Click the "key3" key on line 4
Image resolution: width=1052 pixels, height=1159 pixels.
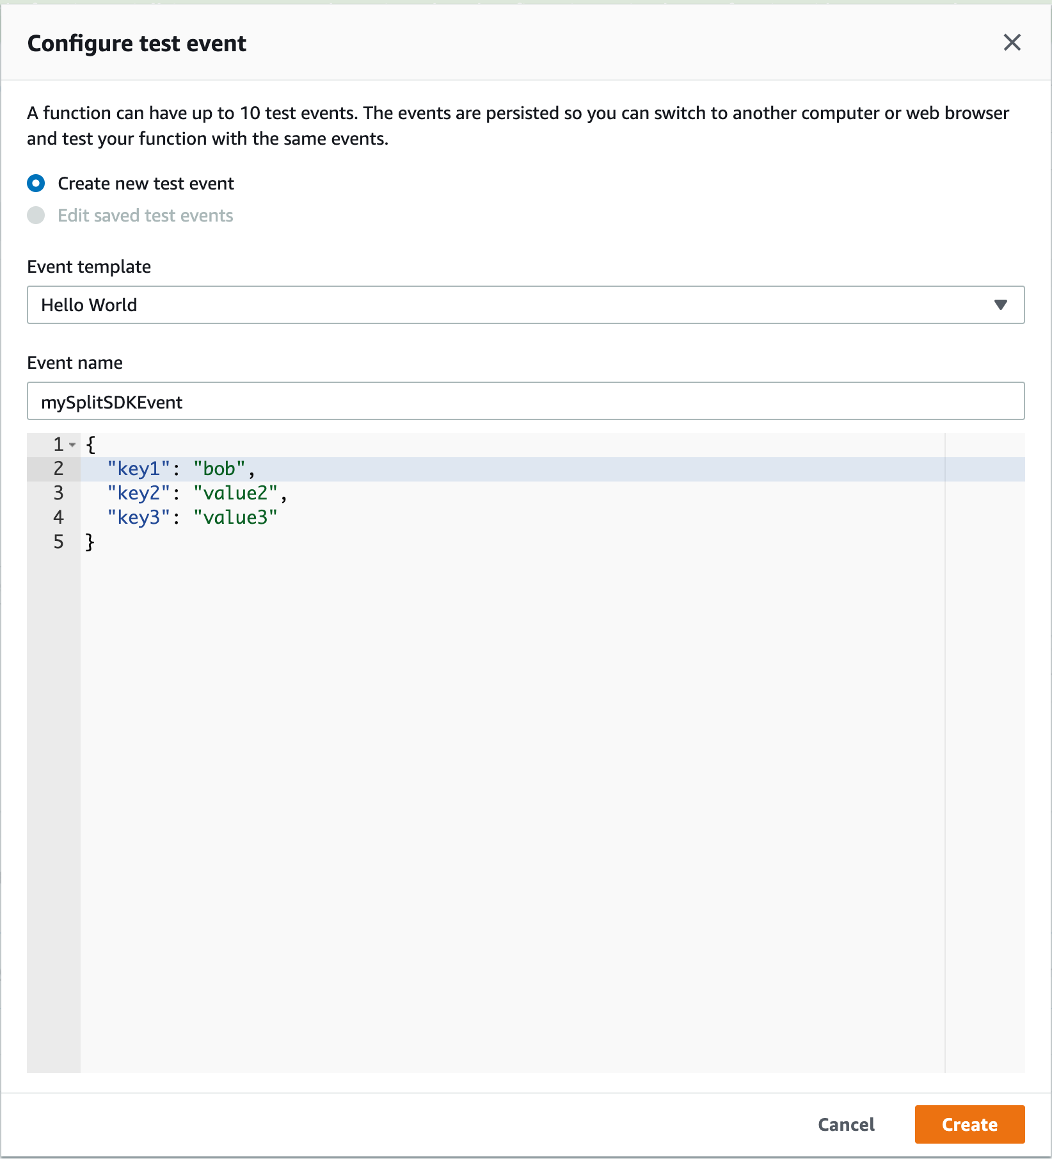(x=139, y=517)
